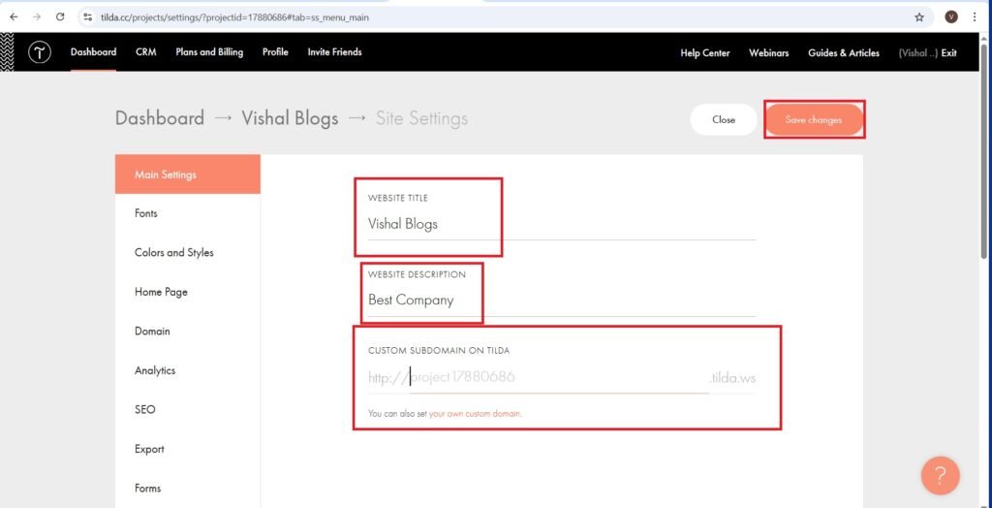
Task: Open Webinars in the top bar
Action: [768, 53]
